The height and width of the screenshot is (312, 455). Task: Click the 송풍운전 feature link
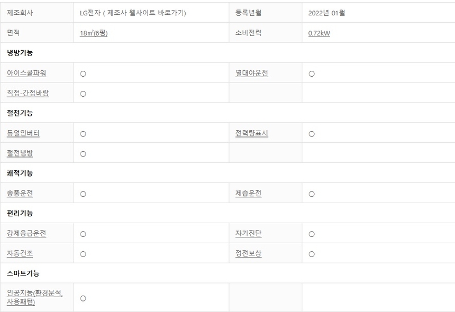tap(20, 194)
